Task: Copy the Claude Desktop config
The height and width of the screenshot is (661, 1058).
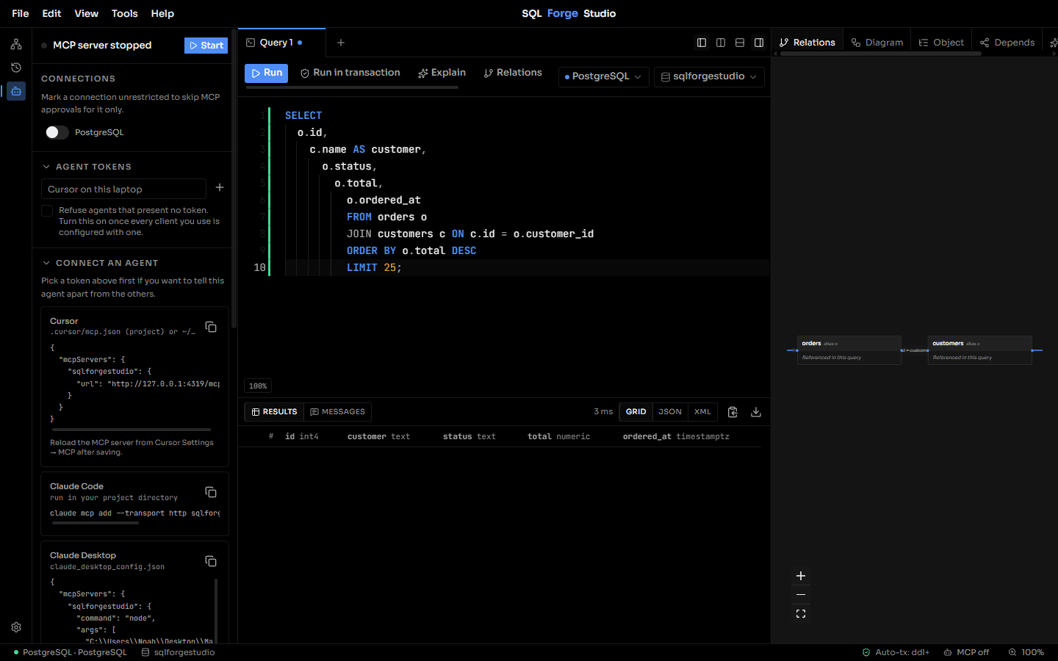Action: tap(211, 561)
